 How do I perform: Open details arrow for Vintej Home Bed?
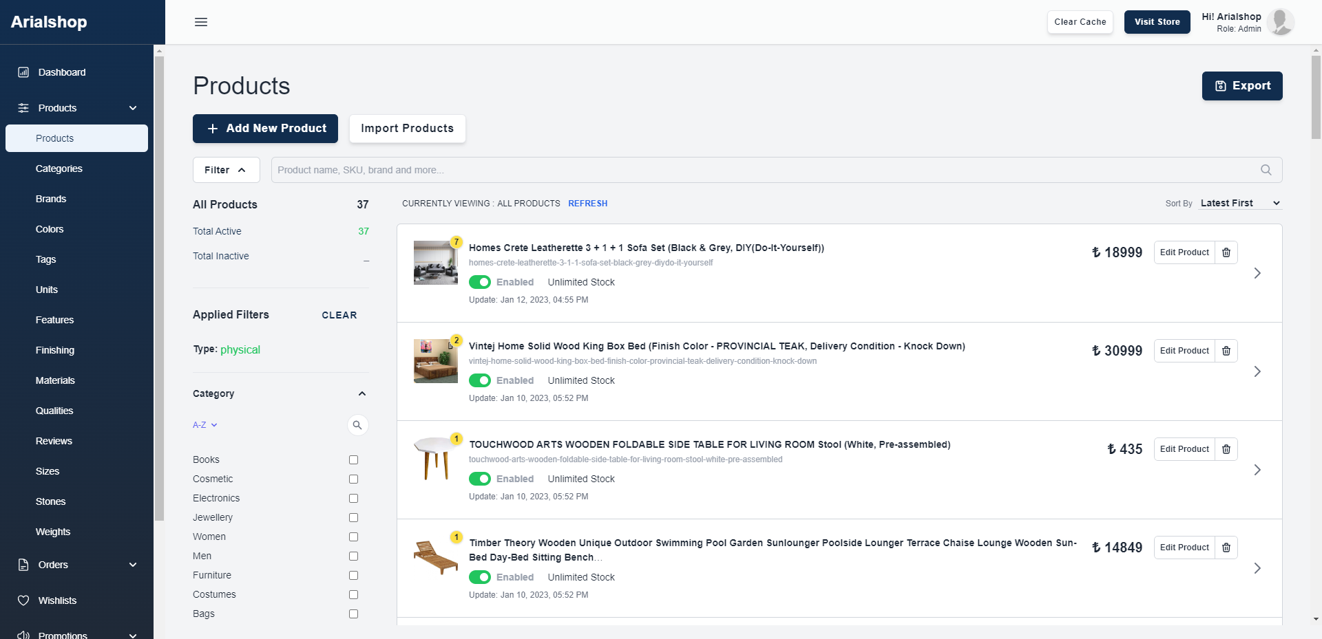point(1257,371)
